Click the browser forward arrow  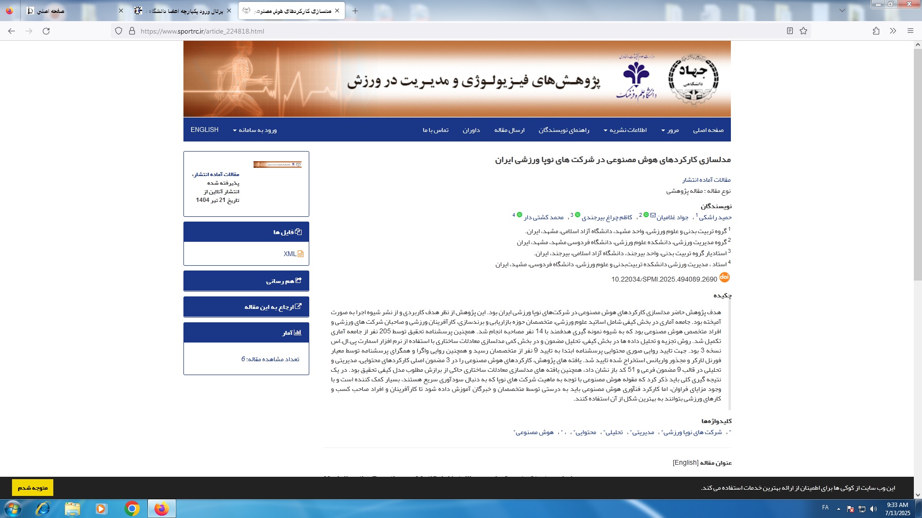coord(29,31)
